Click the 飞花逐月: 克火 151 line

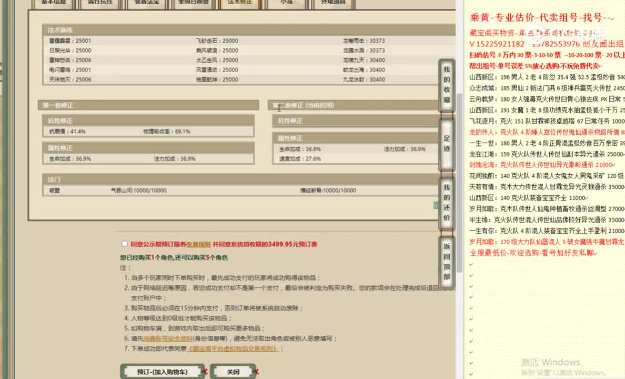coord(547,121)
